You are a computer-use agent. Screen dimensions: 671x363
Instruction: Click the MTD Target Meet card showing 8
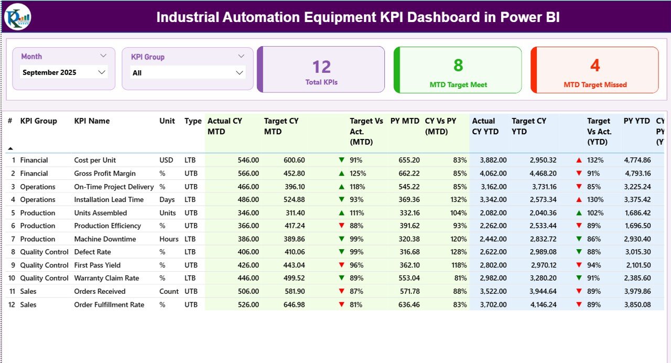(457, 70)
